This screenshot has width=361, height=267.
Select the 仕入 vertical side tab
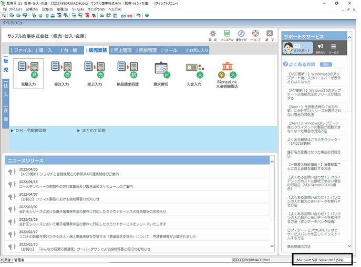(x=6, y=90)
